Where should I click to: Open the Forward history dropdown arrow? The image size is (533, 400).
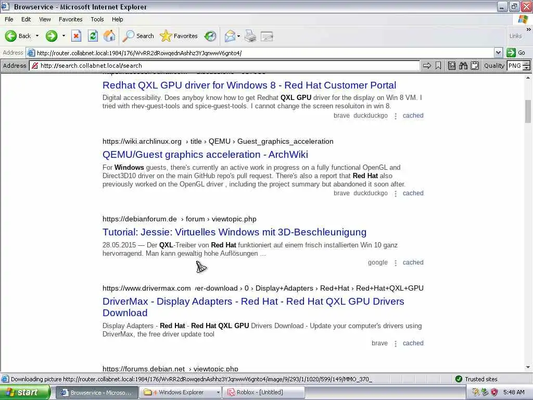[x=64, y=36]
